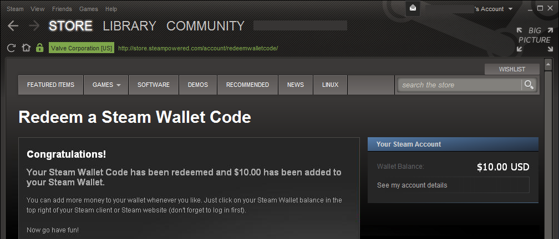Screen dimensions: 559x239
Task: Open the WISHLIST button
Action: pyautogui.click(x=511, y=69)
